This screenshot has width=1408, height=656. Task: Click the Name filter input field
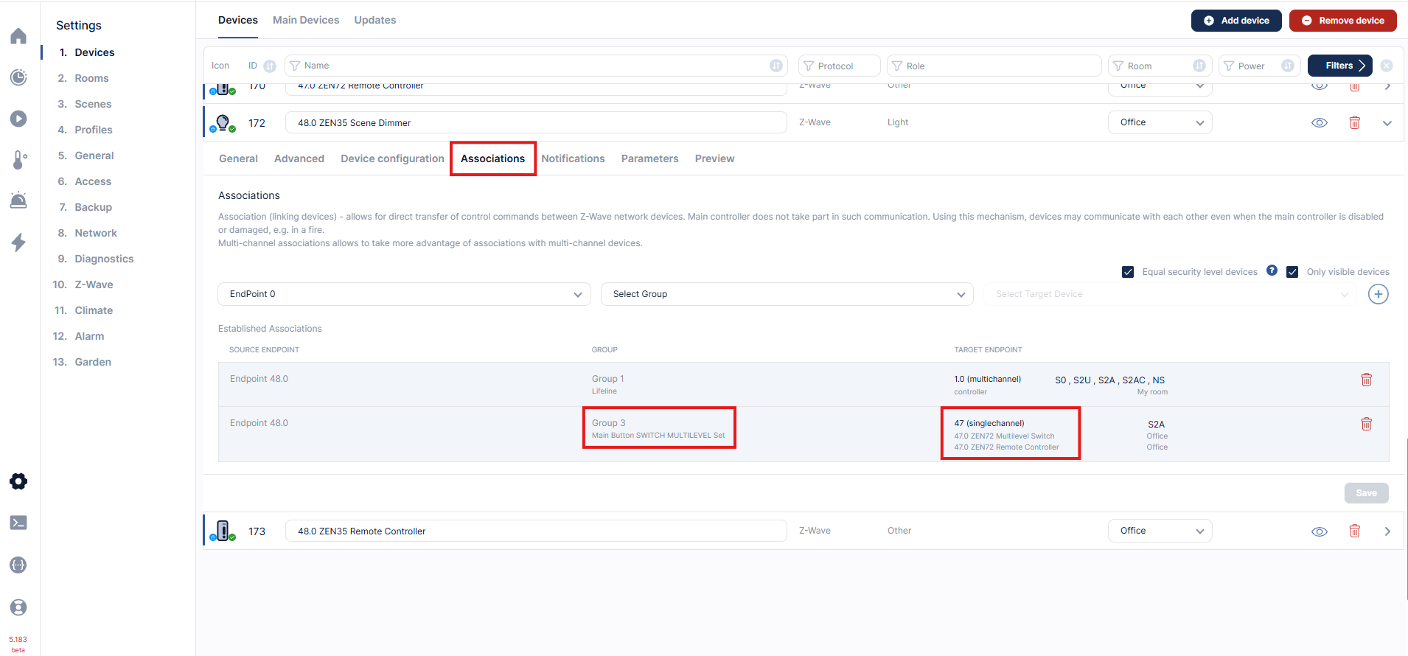(536, 66)
